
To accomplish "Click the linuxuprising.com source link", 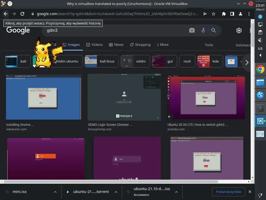I will [x=100, y=129].
